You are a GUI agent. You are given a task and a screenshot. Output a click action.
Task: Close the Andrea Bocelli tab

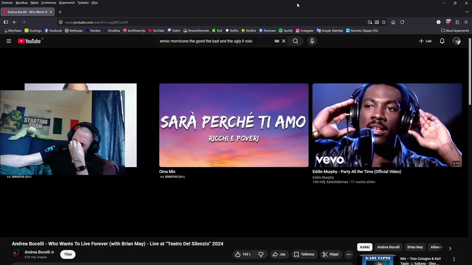[51, 12]
